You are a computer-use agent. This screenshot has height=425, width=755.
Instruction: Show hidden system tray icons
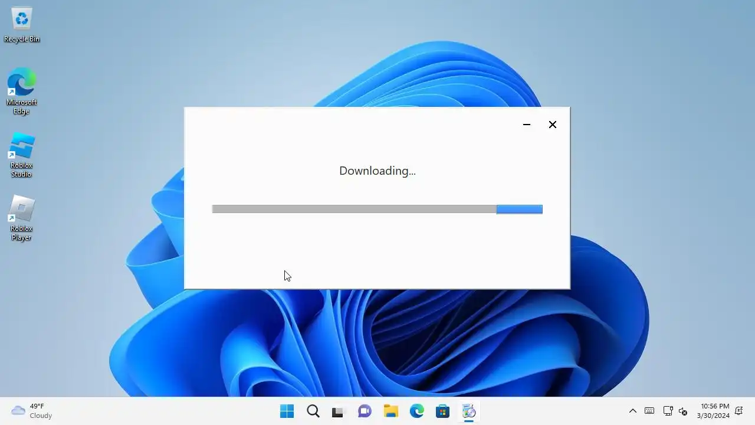coord(633,411)
